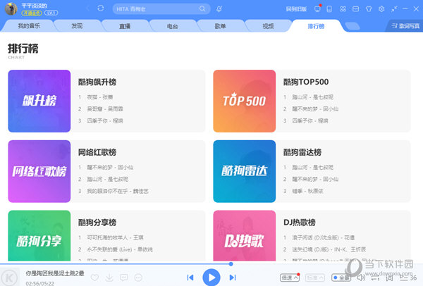Click the user avatar picture
Image resolution: width=423 pixels, height=286 pixels.
[x=11, y=8]
